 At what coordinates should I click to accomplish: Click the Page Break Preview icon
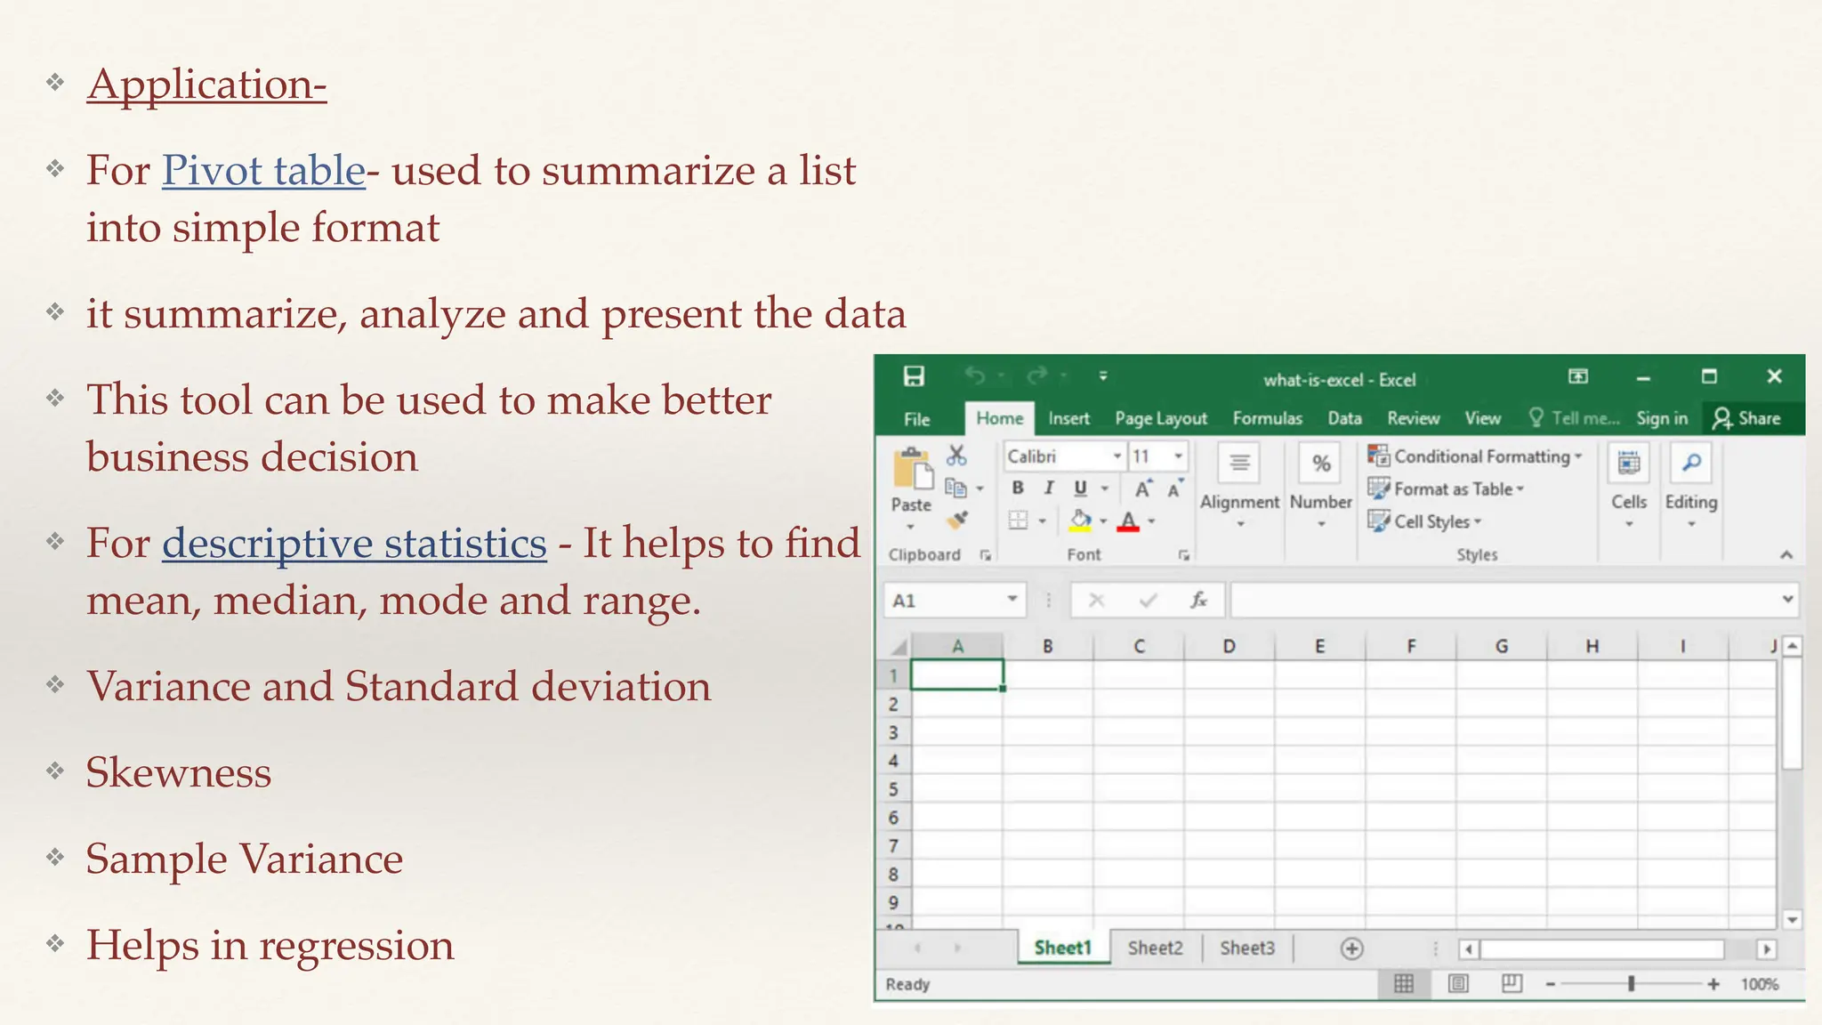click(x=1512, y=984)
